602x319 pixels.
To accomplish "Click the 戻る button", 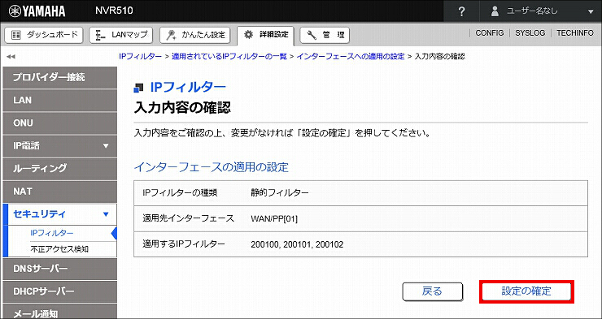I will point(432,291).
